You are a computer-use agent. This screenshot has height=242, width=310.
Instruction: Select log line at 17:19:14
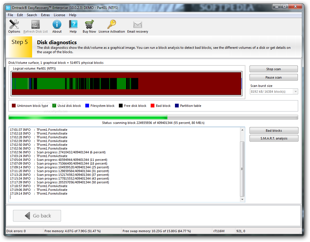coord(38,193)
